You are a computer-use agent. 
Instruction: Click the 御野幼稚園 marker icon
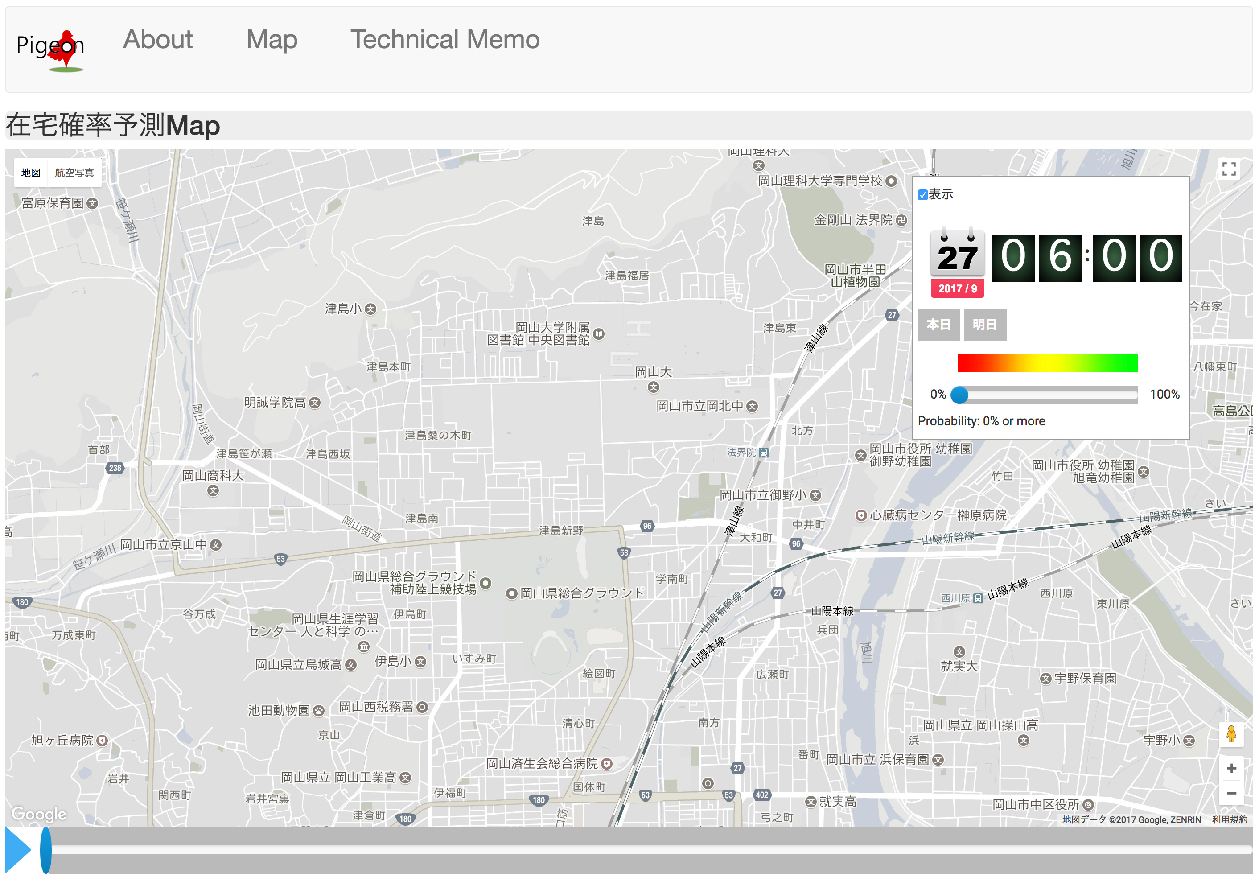[x=861, y=456]
